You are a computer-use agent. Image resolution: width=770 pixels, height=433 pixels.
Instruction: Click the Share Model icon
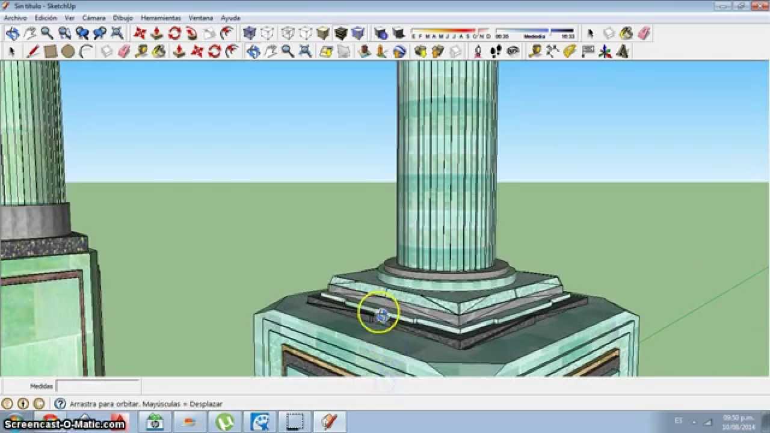(x=438, y=52)
